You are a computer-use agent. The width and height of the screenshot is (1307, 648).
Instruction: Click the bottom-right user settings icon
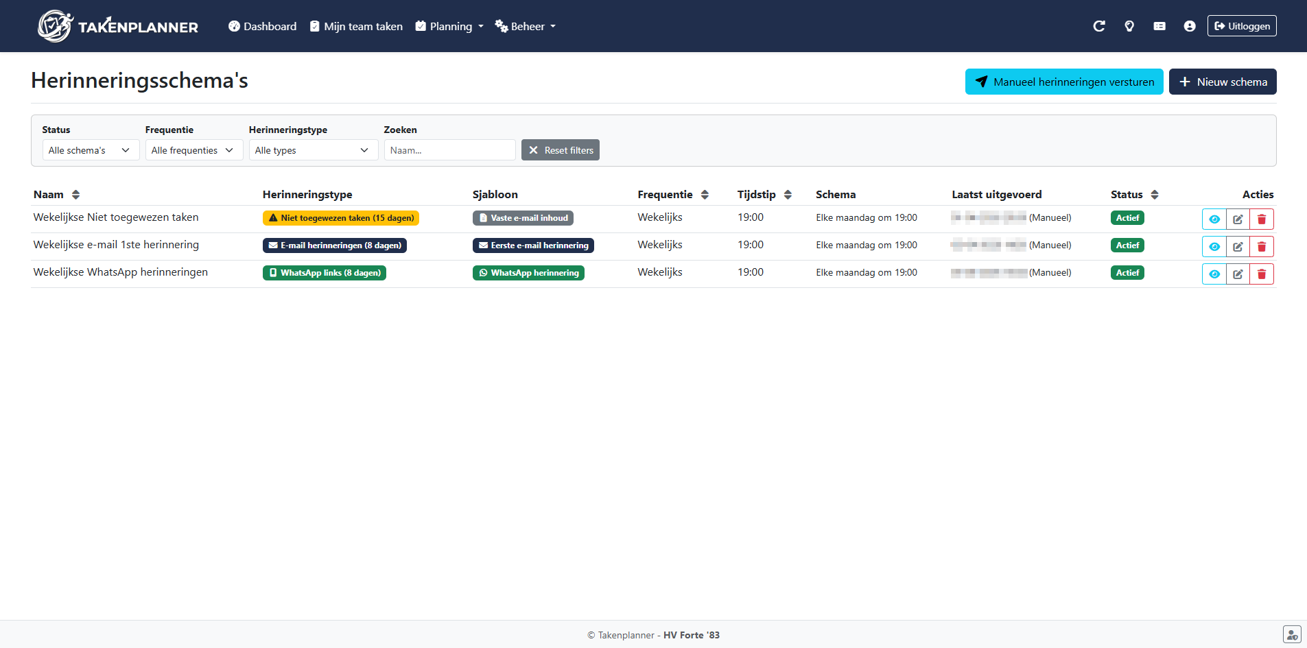(1291, 635)
